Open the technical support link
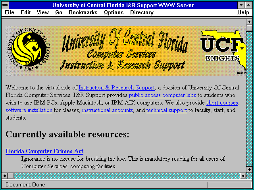Viewport: 254px width, 190px height. pyautogui.click(x=167, y=110)
